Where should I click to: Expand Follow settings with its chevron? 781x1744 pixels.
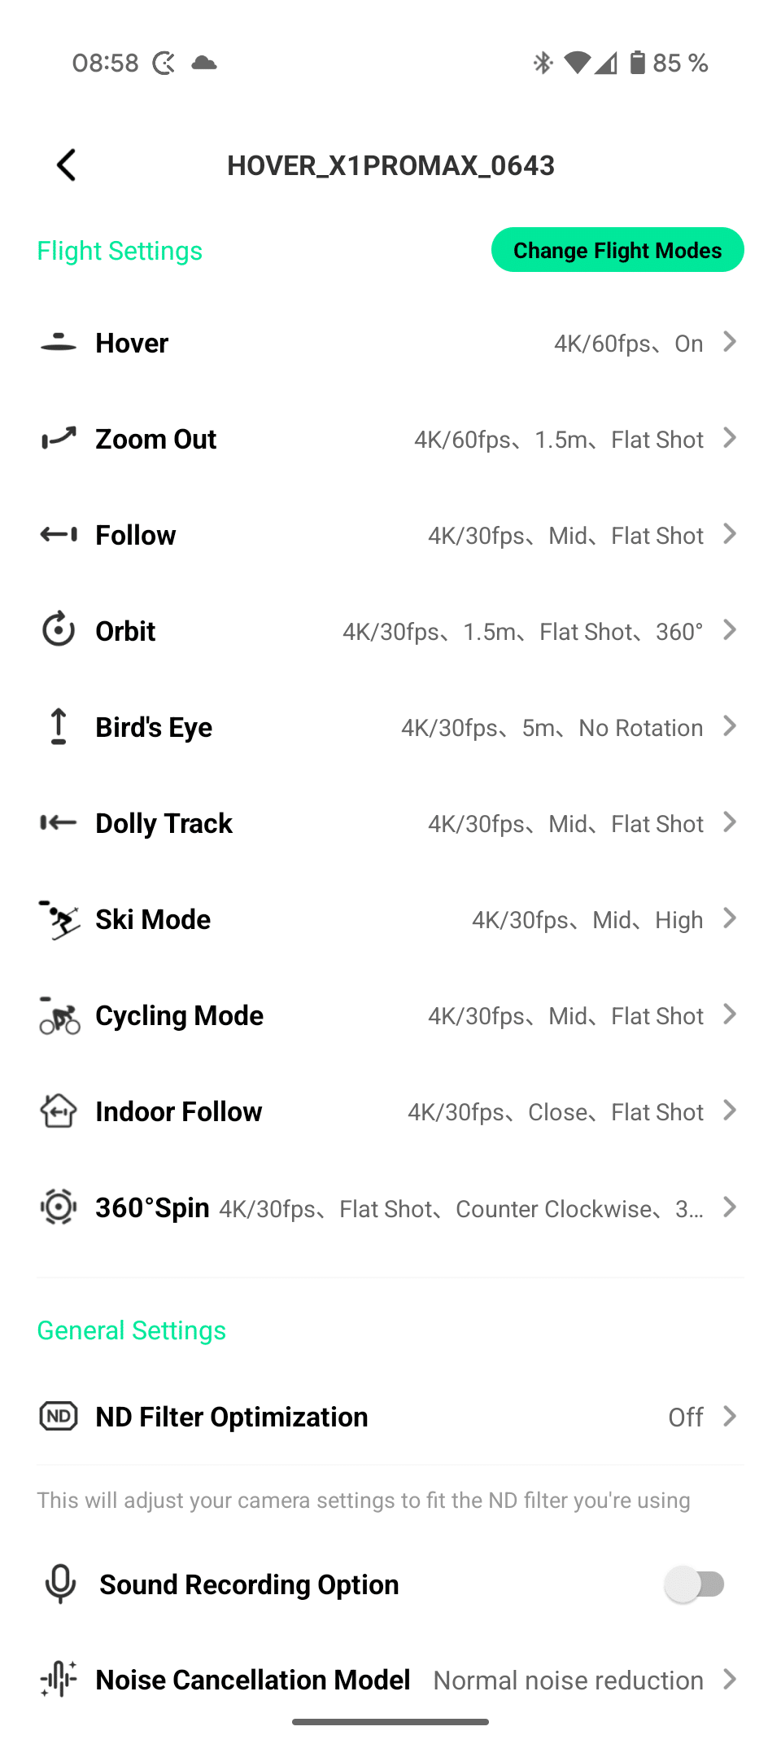coord(730,535)
